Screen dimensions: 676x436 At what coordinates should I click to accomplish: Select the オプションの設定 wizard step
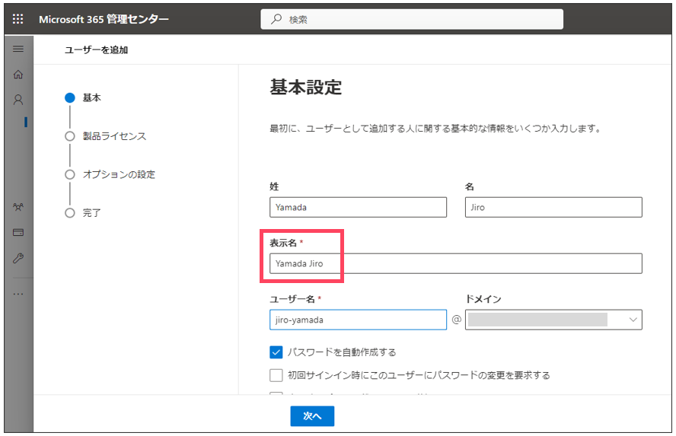[110, 174]
